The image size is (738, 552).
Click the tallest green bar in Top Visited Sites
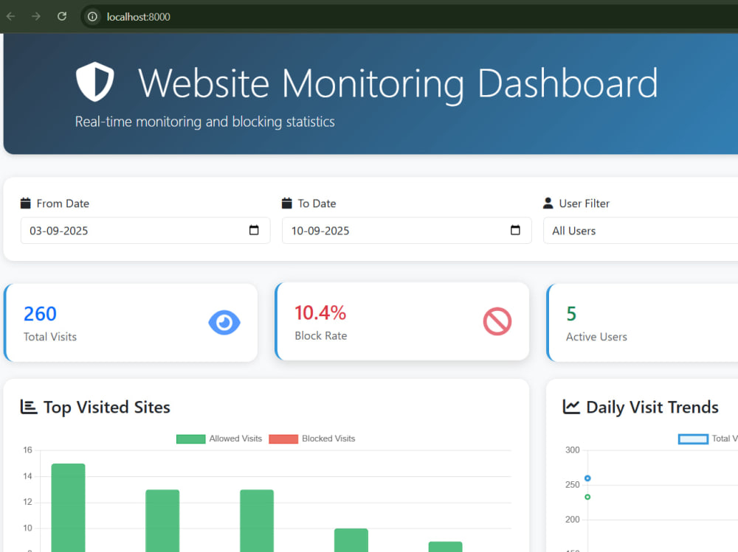tap(68, 507)
